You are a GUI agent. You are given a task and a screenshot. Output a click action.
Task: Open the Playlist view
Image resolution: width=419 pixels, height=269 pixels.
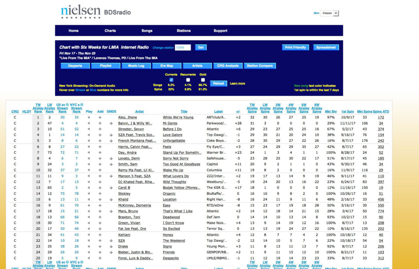[x=106, y=66]
